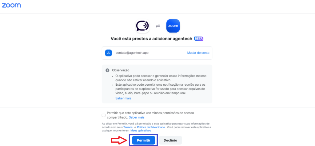Click the red arrow pointing to Permitir
The width and height of the screenshot is (315, 146).
(119, 140)
